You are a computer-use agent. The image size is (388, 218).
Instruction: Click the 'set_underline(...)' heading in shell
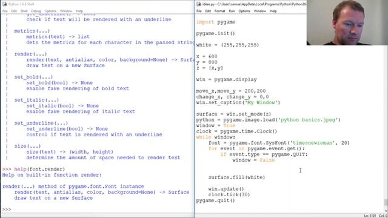[41, 123]
